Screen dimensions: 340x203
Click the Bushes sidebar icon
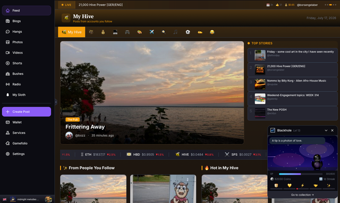[x=7, y=74]
